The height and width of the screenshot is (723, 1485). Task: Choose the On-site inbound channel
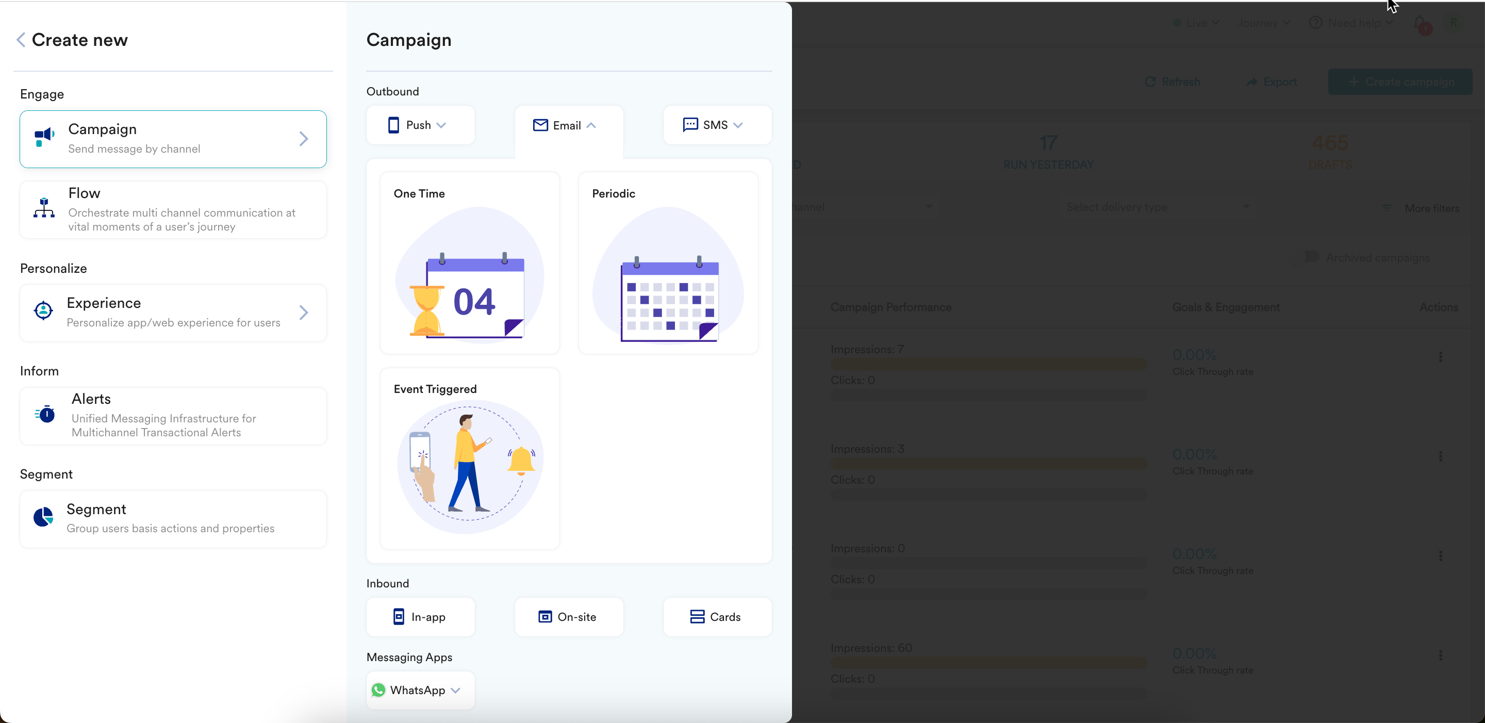pos(568,617)
